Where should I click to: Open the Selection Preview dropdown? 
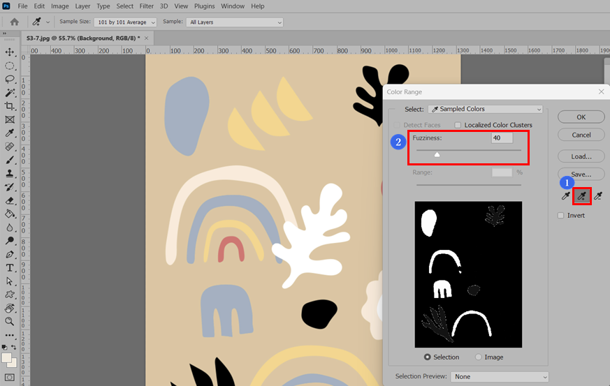(500, 377)
